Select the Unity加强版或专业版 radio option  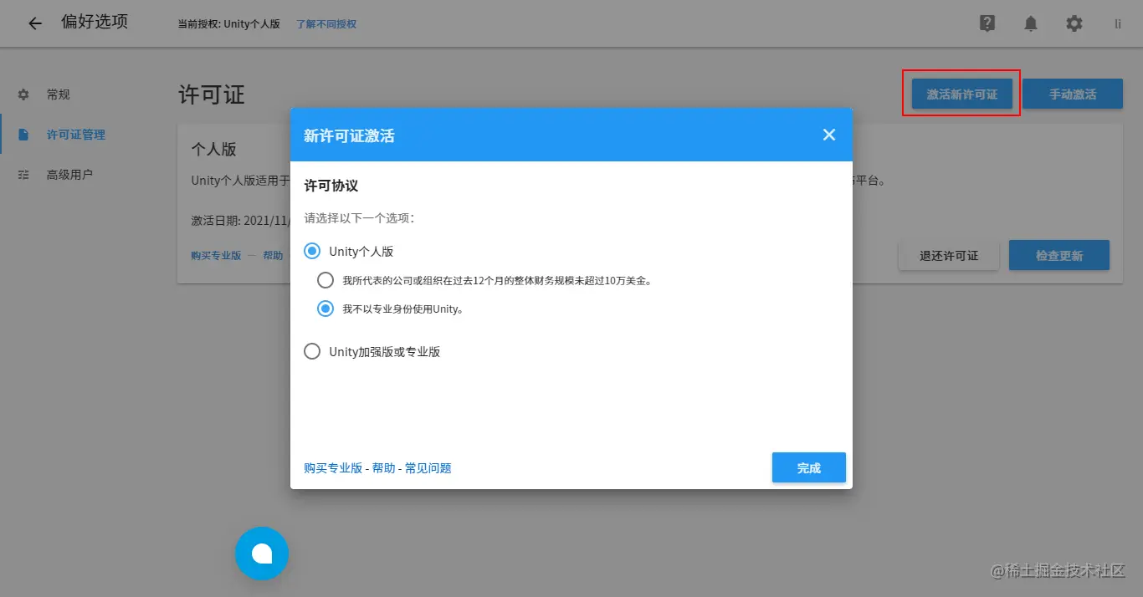tap(312, 351)
